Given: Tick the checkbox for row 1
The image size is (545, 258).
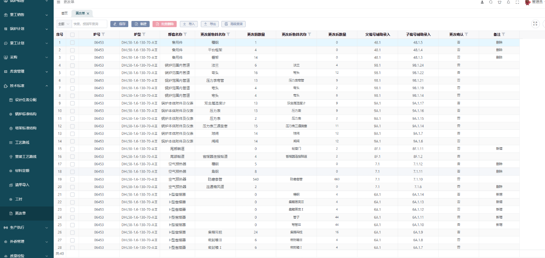Looking at the screenshot, I should (x=73, y=42).
